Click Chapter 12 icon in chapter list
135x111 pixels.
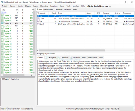coord(2,44)
